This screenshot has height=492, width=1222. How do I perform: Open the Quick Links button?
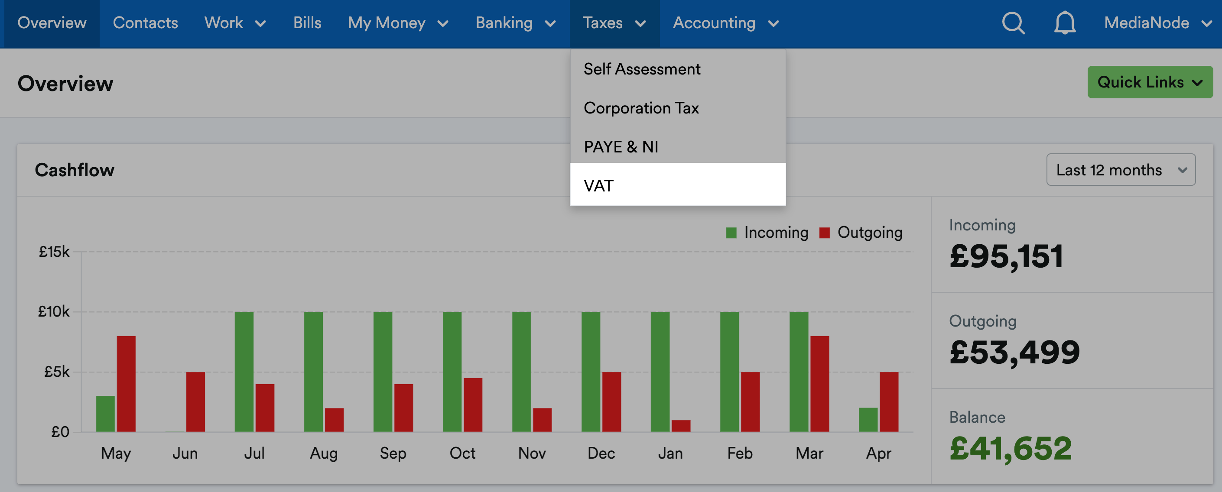tap(1150, 82)
